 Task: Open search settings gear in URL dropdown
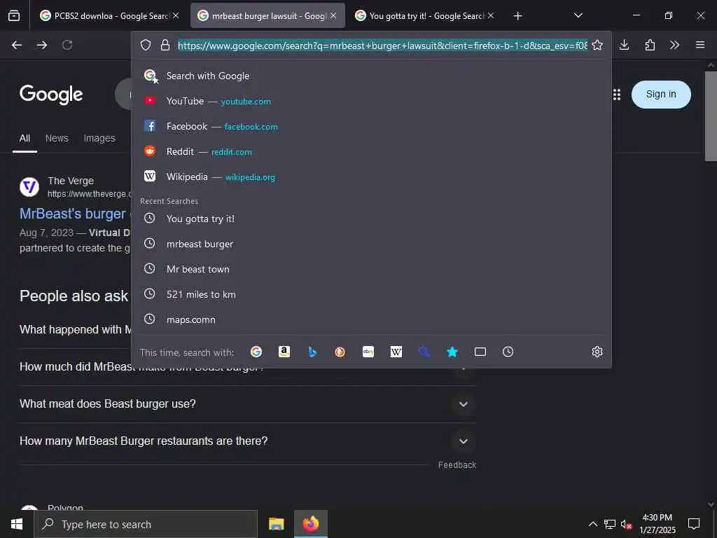pos(597,352)
